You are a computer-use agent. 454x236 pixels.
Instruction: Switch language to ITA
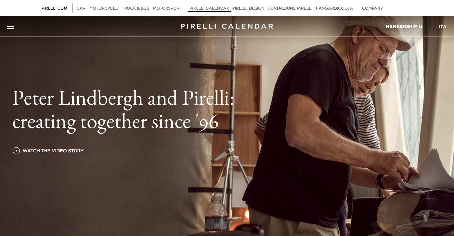point(443,26)
